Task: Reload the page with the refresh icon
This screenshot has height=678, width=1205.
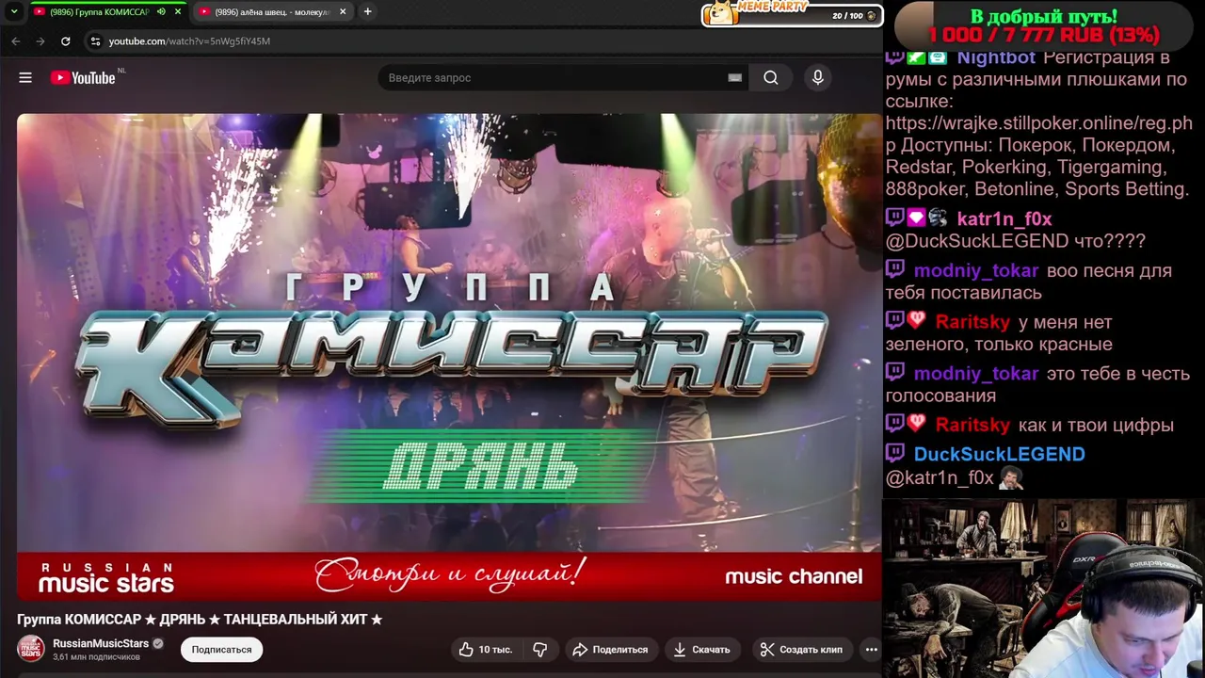Action: 65,41
